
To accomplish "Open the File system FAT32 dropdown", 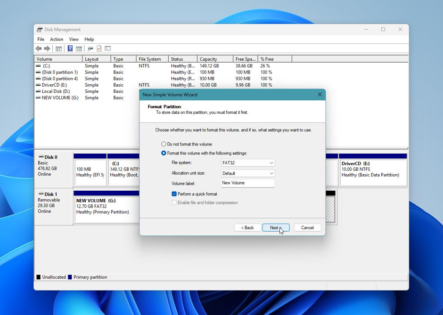I will coord(248,163).
